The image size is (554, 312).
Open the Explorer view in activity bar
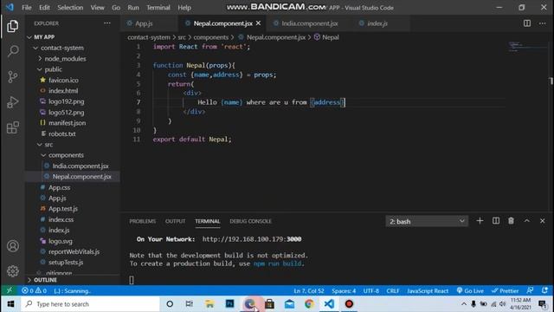tap(13, 26)
